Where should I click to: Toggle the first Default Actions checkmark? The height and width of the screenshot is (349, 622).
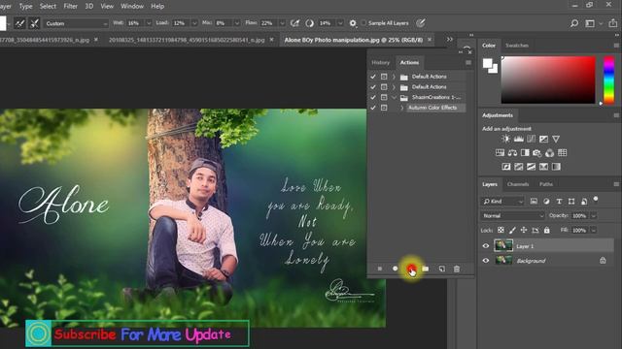click(x=373, y=77)
